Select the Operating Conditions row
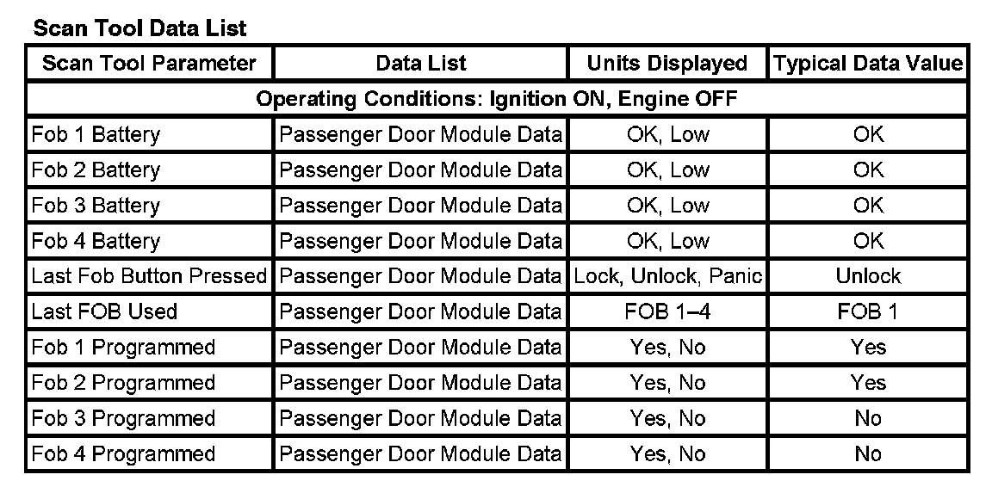 (x=497, y=99)
